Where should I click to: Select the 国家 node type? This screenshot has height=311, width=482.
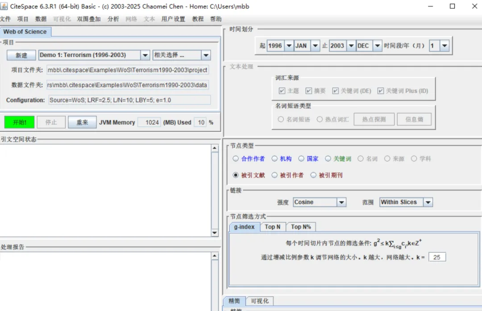click(301, 159)
